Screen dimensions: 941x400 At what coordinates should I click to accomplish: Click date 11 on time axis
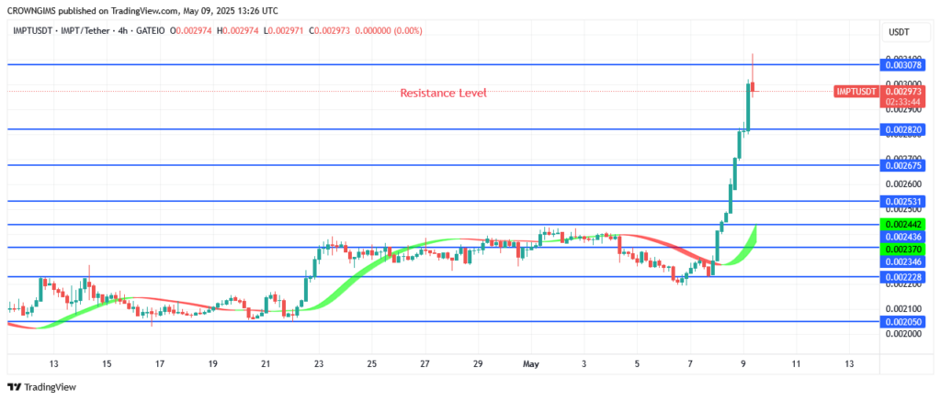click(796, 364)
